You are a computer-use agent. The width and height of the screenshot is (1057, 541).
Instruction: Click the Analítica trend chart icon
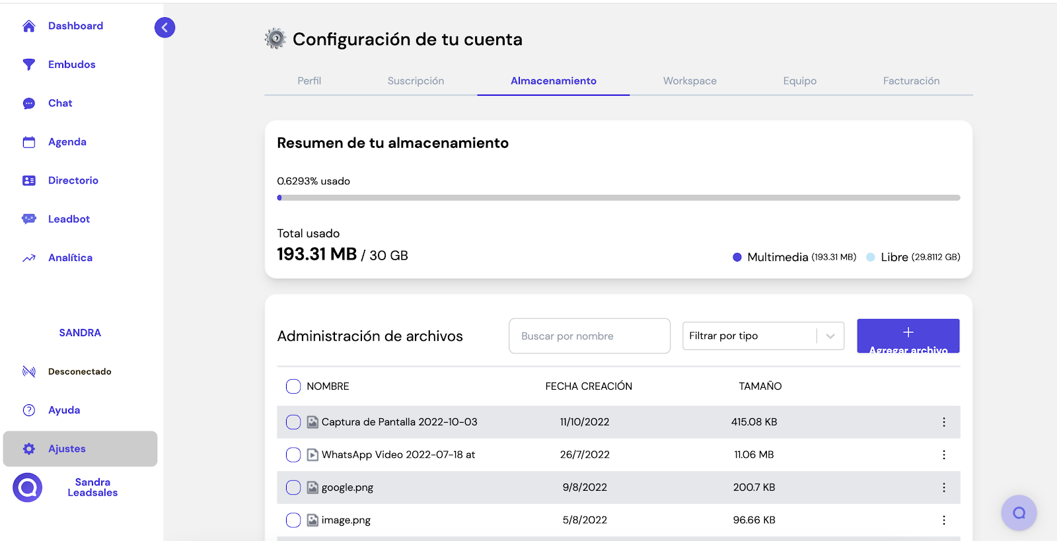[x=28, y=258]
